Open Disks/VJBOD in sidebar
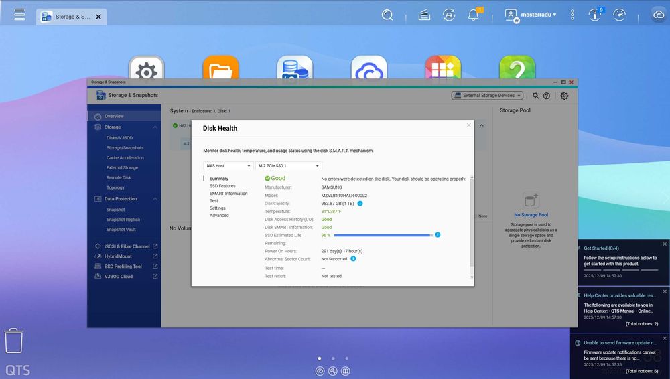Image resolution: width=670 pixels, height=379 pixels. pyautogui.click(x=119, y=137)
